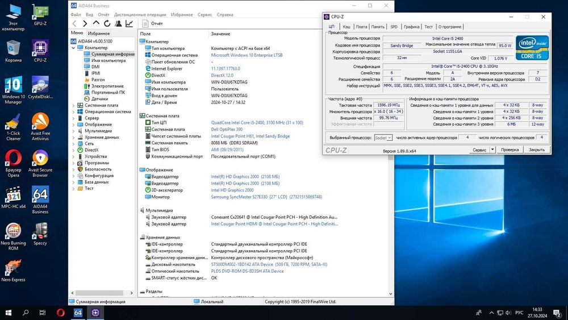The image size is (568, 320).
Task: Open the Корзина recycle bin
Action: (x=14, y=51)
